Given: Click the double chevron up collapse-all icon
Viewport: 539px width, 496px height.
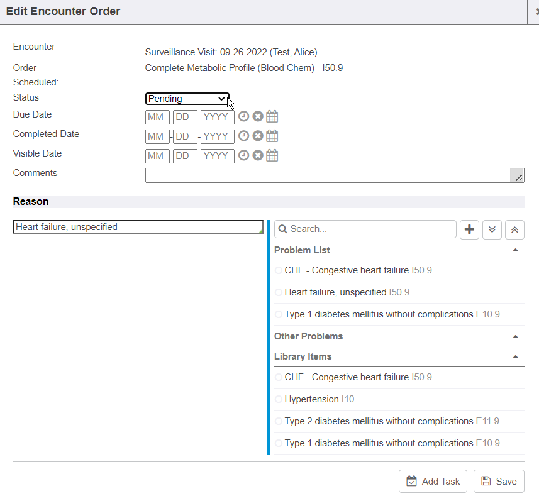Looking at the screenshot, I should pos(514,229).
